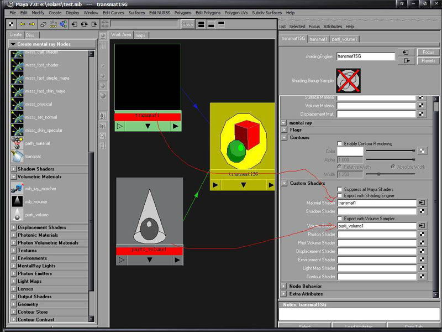Click the contour Color swatch
Image resolution: width=442 pixels, height=332 pixels.
point(350,151)
